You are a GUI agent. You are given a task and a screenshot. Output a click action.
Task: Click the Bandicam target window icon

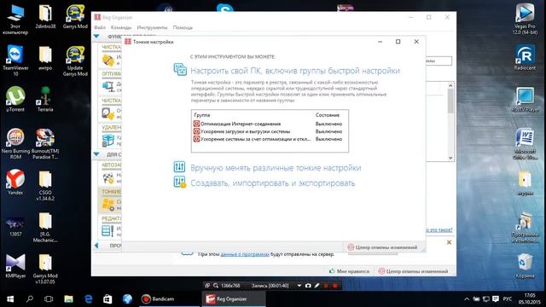[207, 286]
